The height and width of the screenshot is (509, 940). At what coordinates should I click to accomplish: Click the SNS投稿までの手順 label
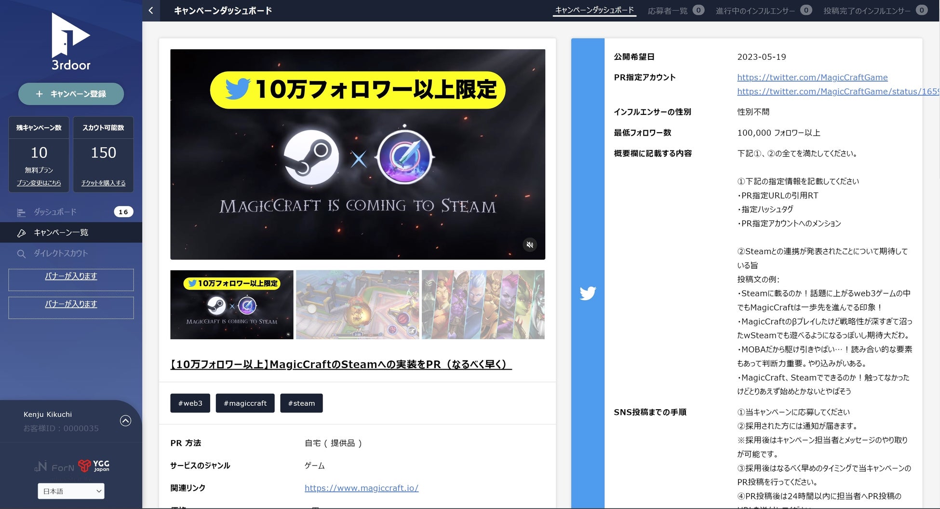650,412
